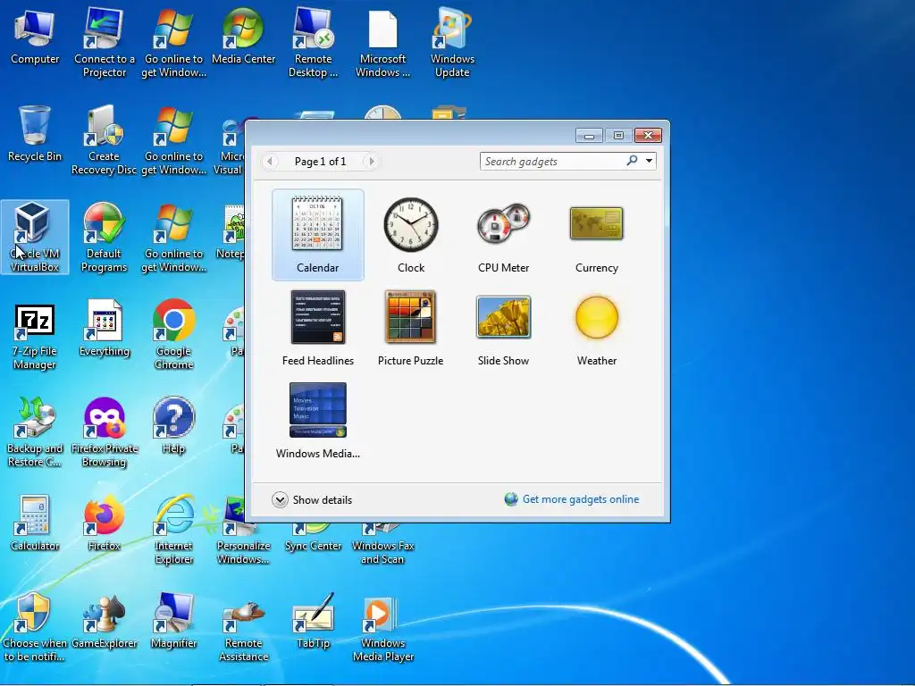Pick the Weather gadget
Image resolution: width=915 pixels, height=686 pixels.
coord(596,328)
